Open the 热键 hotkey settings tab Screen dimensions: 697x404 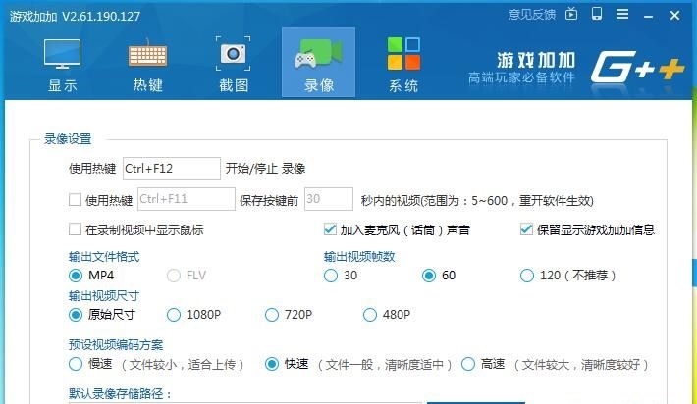(x=147, y=65)
